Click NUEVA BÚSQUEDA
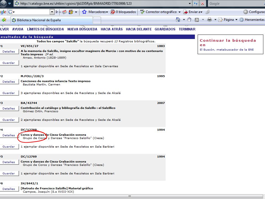 (82, 29)
